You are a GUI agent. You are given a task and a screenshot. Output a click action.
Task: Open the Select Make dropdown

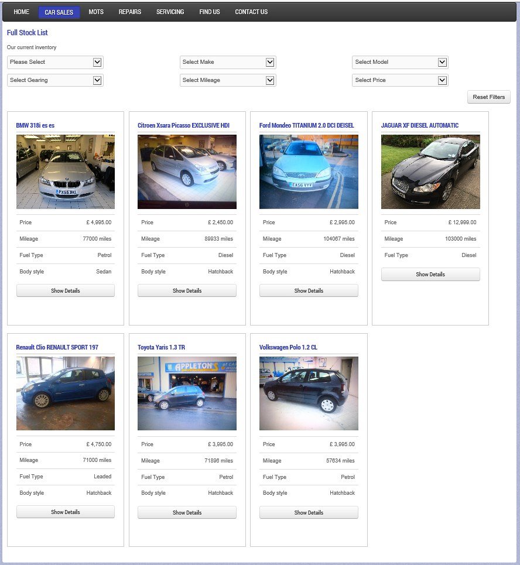coord(227,62)
